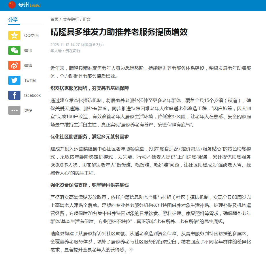Expand more sharing options via 更多

coord(28,110)
